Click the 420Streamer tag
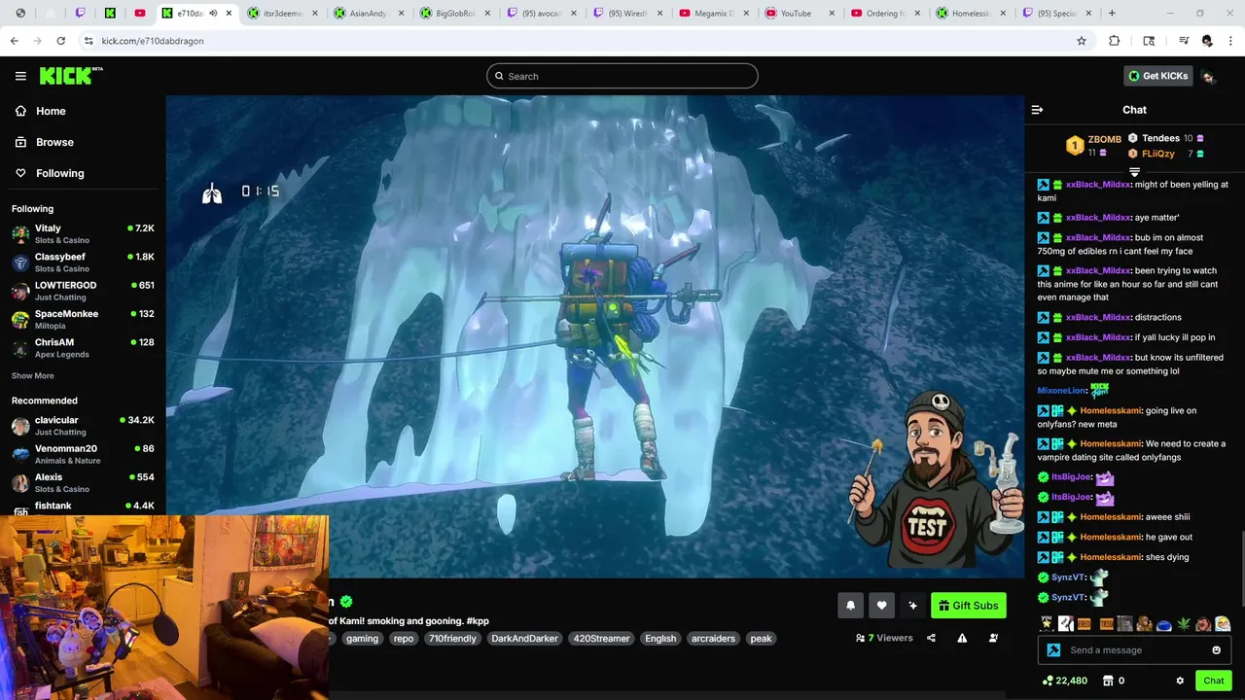Image resolution: width=1245 pixels, height=700 pixels. [x=601, y=639]
